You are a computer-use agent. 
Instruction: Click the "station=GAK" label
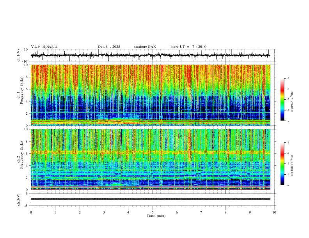(145, 47)
